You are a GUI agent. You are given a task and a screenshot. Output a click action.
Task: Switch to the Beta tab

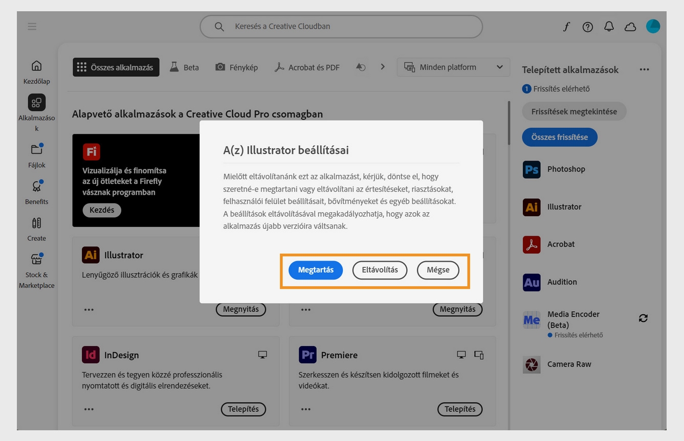point(184,67)
